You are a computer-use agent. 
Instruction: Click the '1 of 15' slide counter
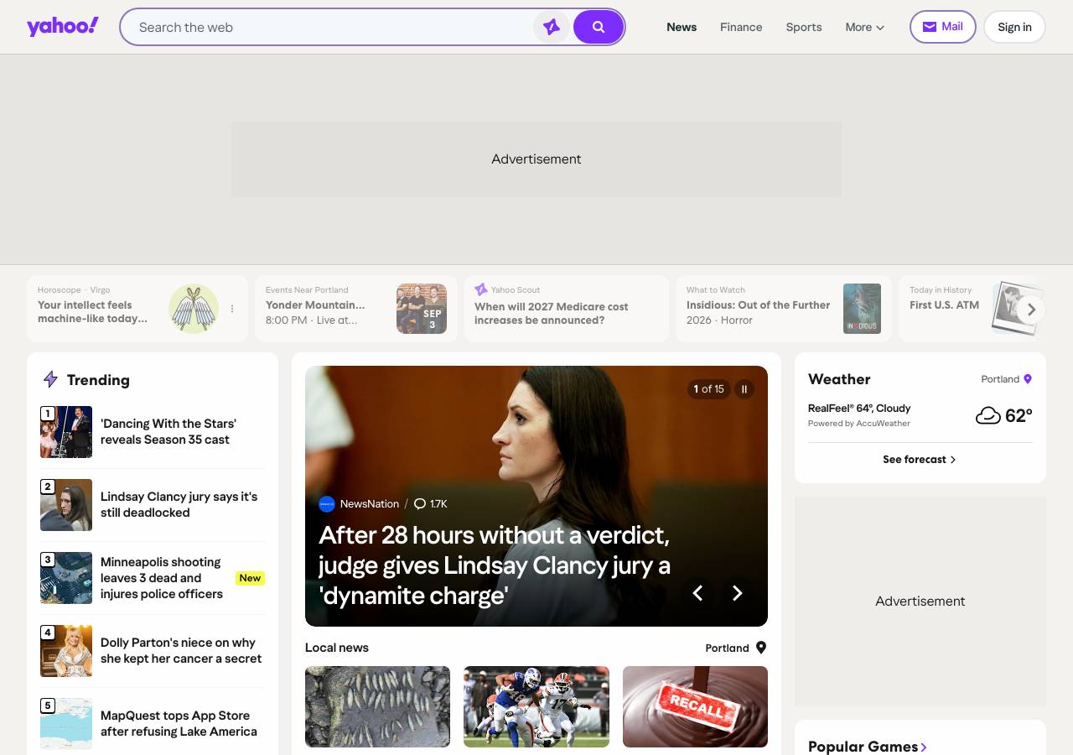click(x=708, y=389)
